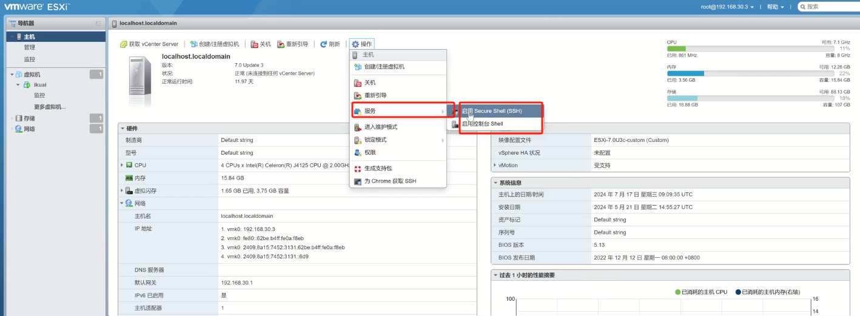The image size is (860, 316).
Task: Click the 操作 gear icon
Action: [355, 44]
